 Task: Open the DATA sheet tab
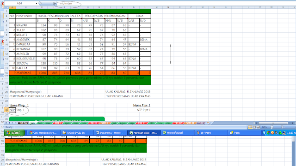coord(23,123)
